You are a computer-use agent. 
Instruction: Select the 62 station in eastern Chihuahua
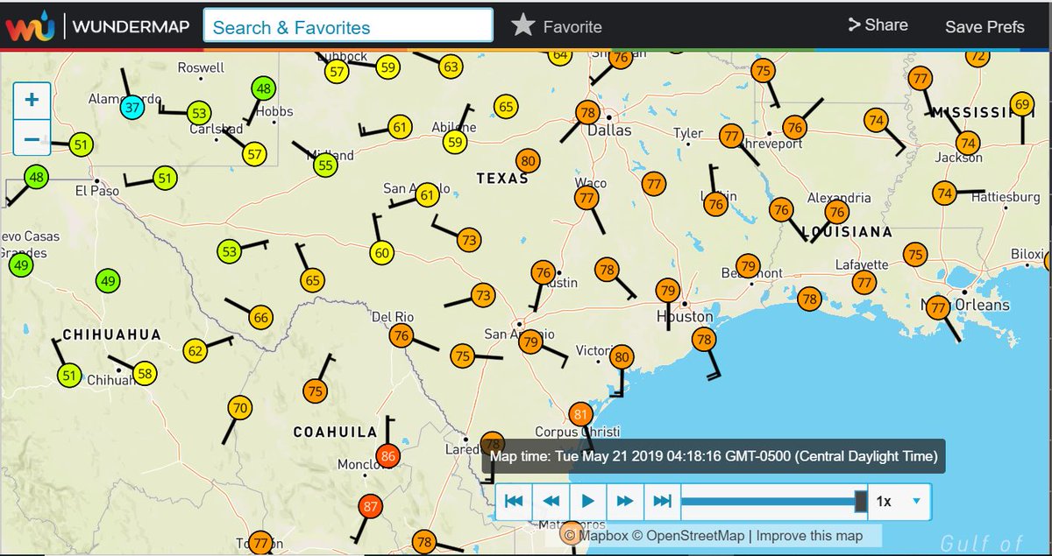click(195, 352)
